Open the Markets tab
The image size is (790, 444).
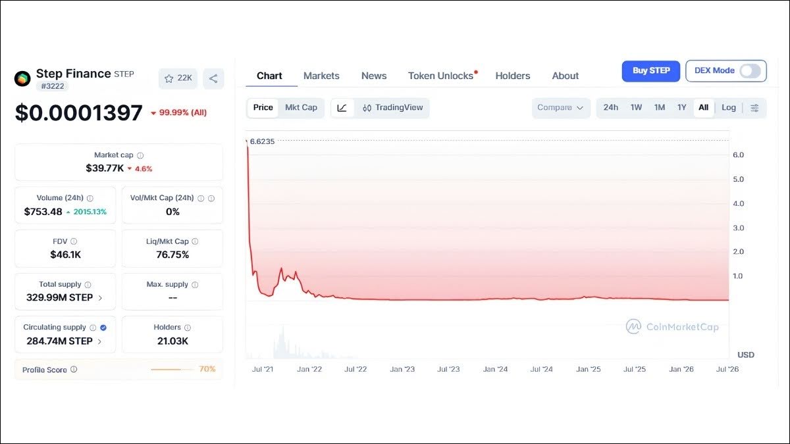[321, 76]
